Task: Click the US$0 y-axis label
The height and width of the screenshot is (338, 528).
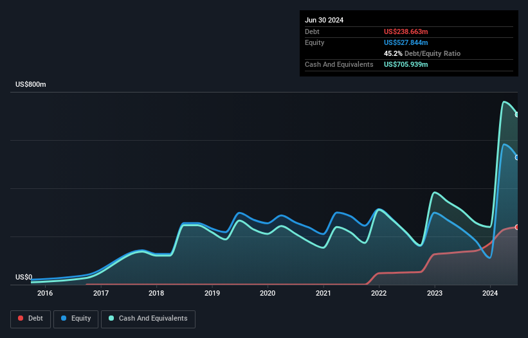Action: click(x=24, y=277)
